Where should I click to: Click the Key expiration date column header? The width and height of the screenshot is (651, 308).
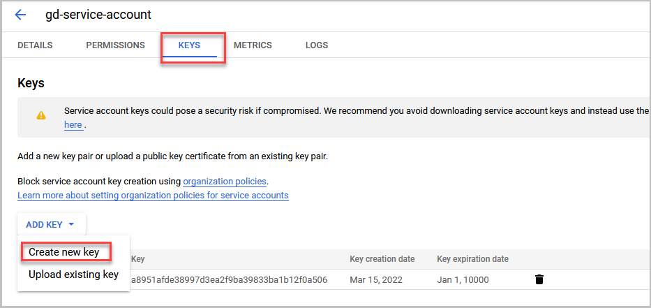[473, 259]
